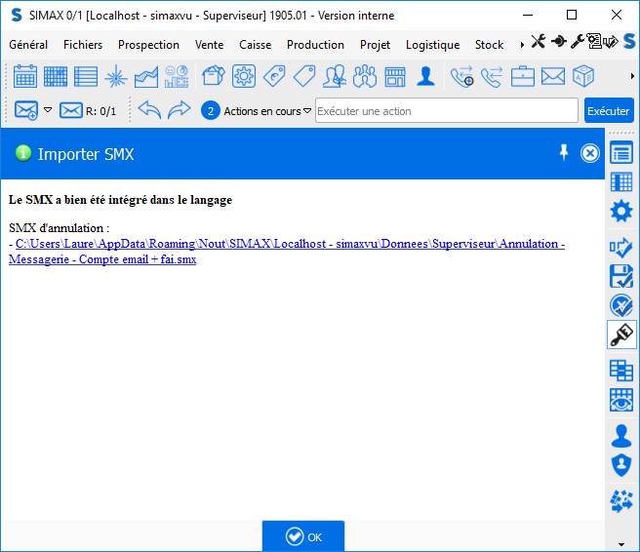Click the calendar icon in the toolbar
The image size is (640, 552).
coord(25,76)
